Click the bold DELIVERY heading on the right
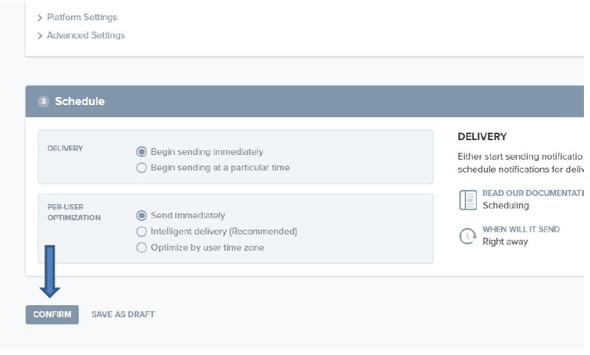590x355 pixels. pos(482,137)
